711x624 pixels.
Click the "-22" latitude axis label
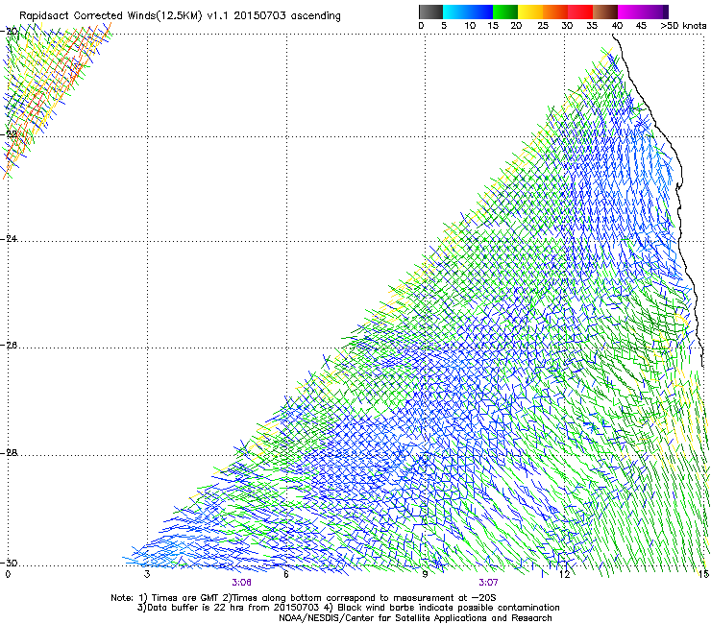10,134
